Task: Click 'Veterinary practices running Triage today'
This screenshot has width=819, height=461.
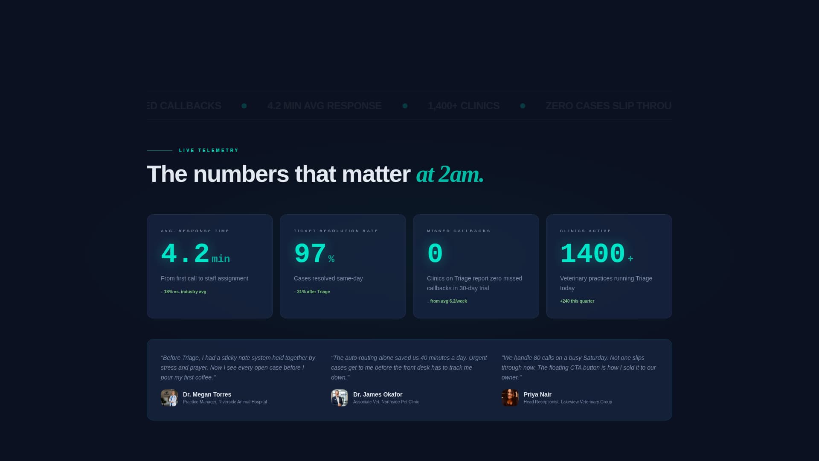Action: (x=606, y=283)
